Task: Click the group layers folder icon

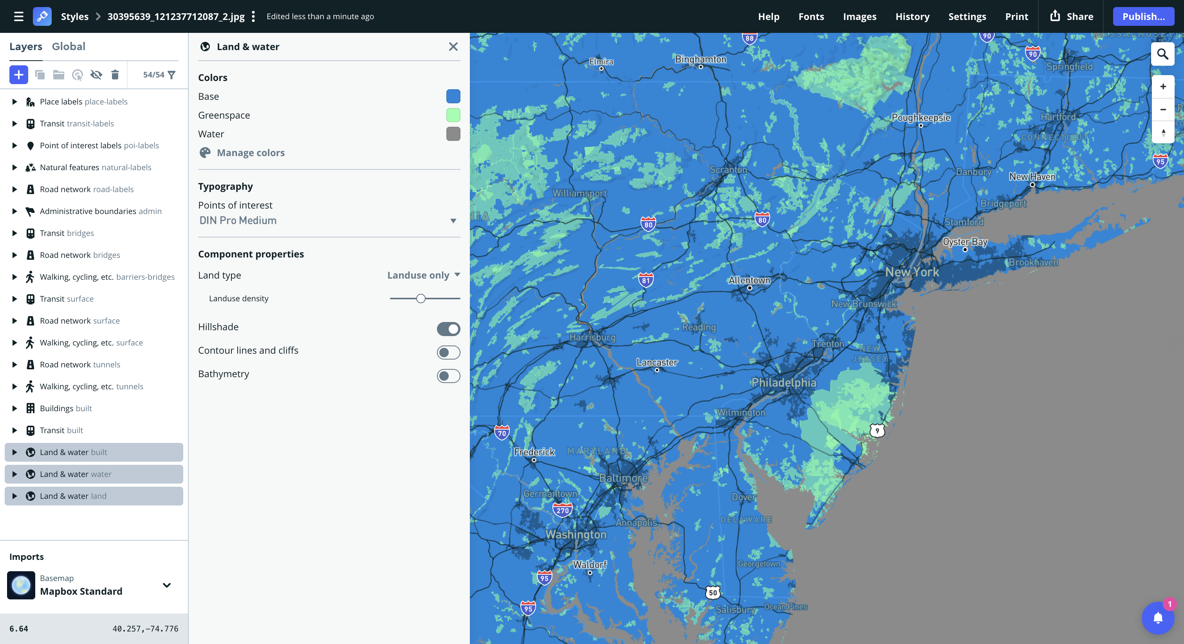Action: [x=58, y=74]
